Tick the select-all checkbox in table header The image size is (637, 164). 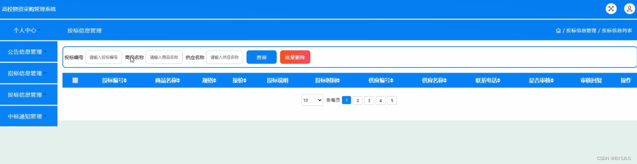point(75,80)
